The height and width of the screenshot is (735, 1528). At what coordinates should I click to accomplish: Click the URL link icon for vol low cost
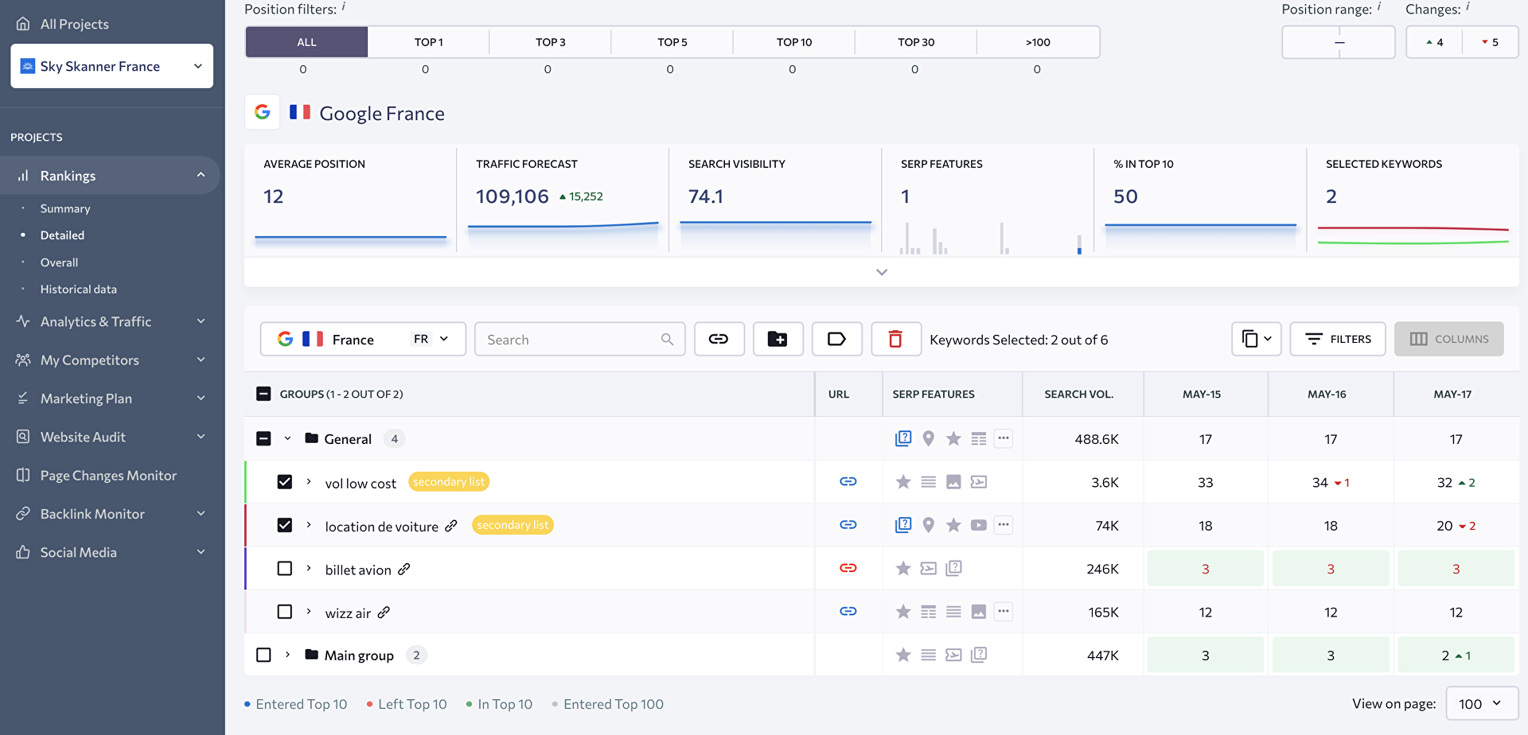coord(848,481)
